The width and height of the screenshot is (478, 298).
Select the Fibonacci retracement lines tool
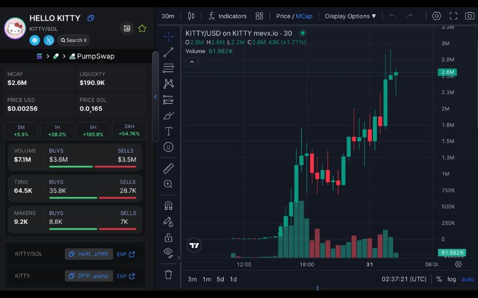coord(168,68)
